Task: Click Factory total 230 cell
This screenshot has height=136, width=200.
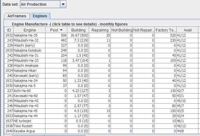Action: point(166,40)
